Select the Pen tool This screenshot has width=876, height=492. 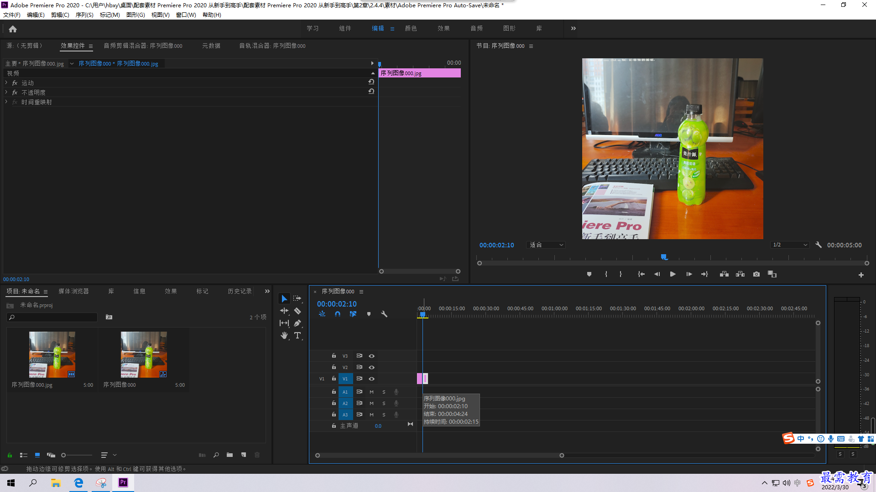coord(297,323)
